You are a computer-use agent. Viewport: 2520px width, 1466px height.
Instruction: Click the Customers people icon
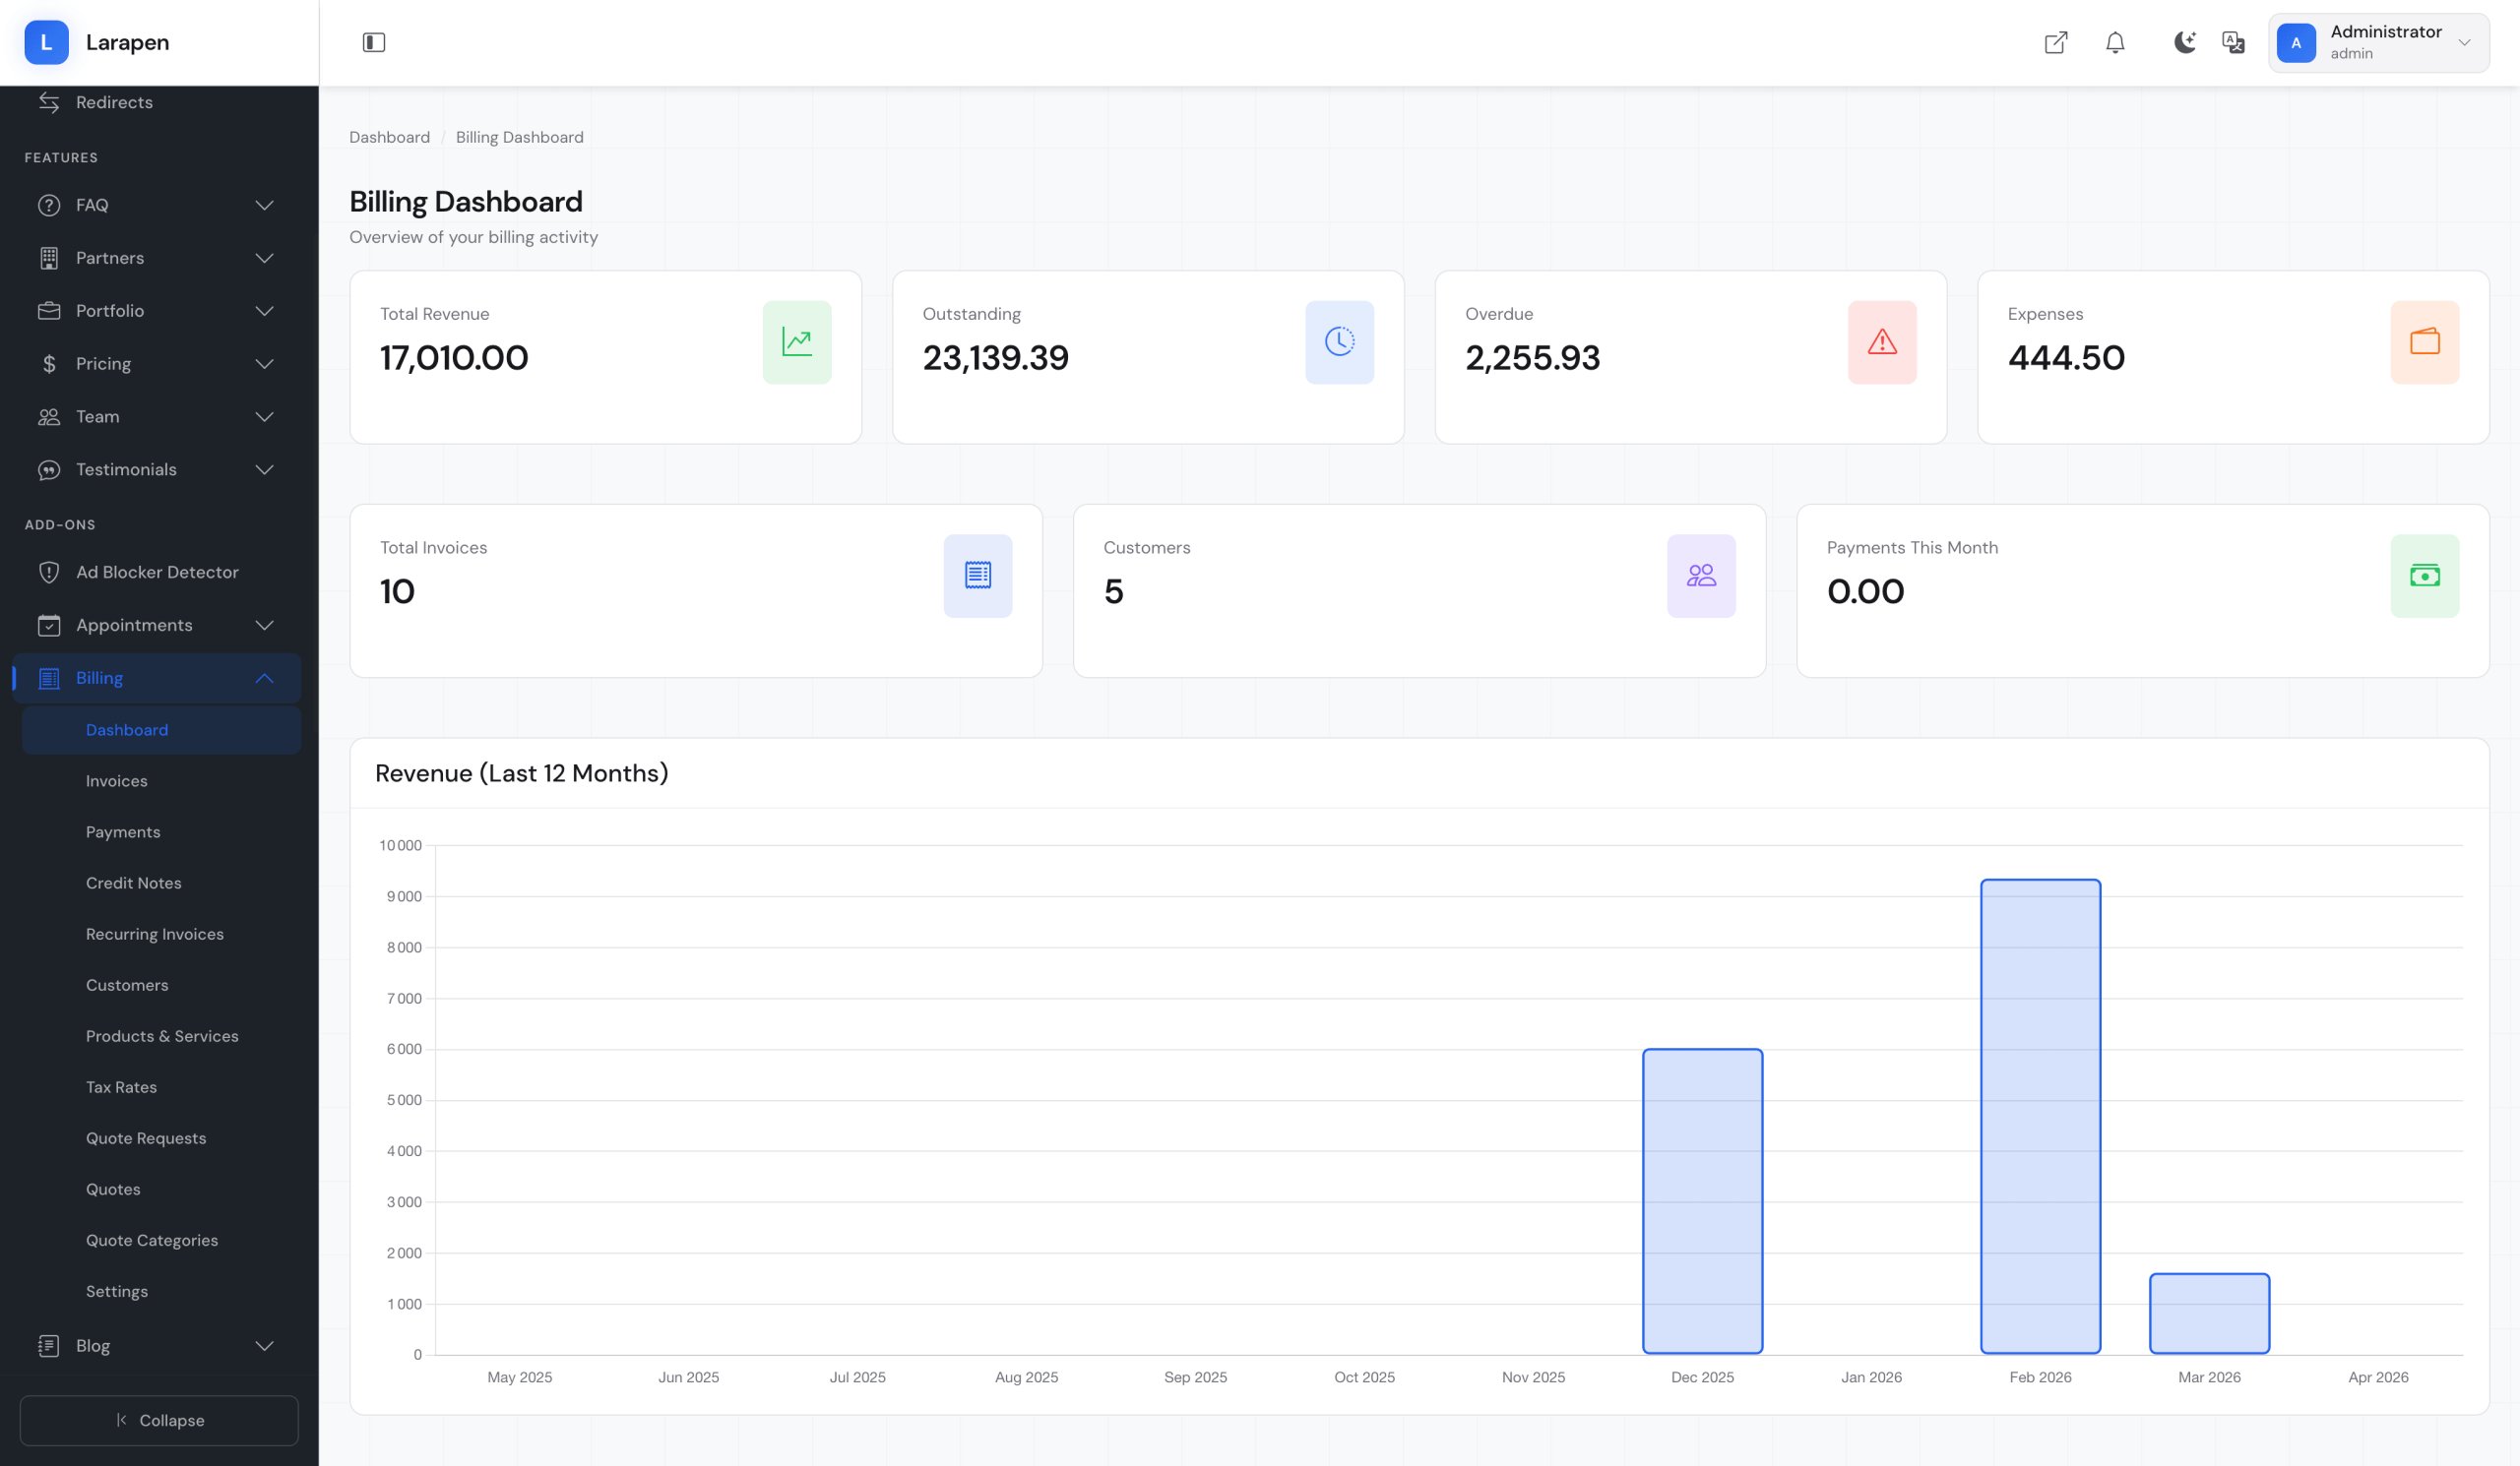(x=1700, y=576)
